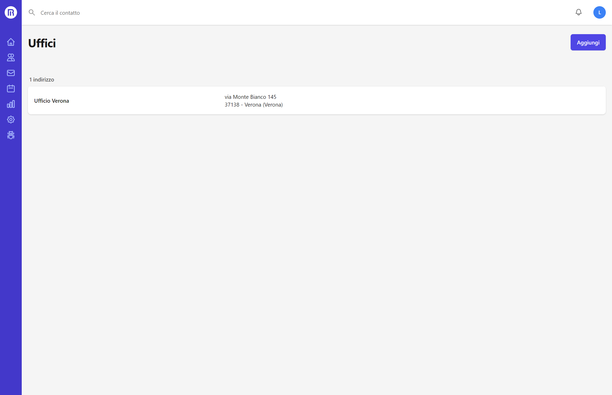Click the search magnifier icon
612x395 pixels.
coord(32,12)
